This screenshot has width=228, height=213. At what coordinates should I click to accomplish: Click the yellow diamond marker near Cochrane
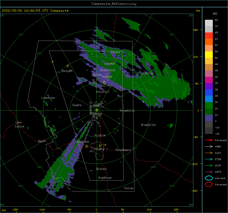[x=87, y=146]
